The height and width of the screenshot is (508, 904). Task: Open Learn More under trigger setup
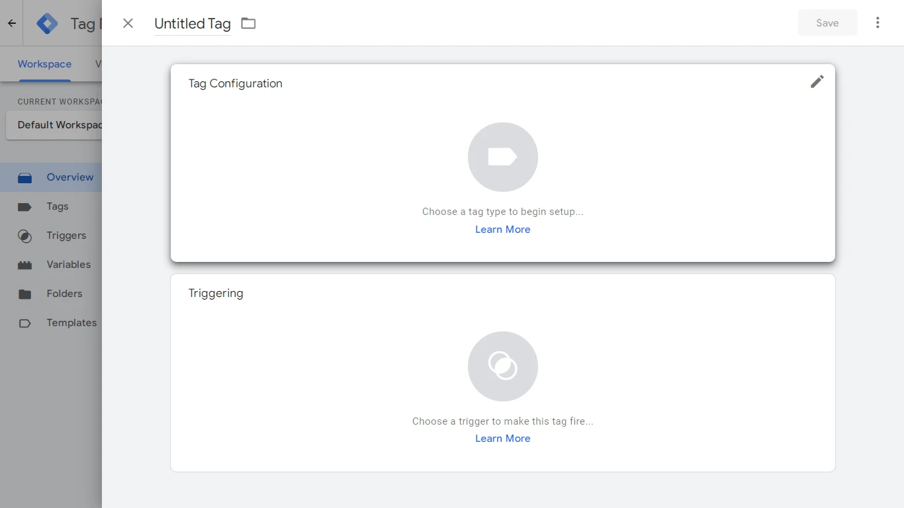tap(502, 438)
